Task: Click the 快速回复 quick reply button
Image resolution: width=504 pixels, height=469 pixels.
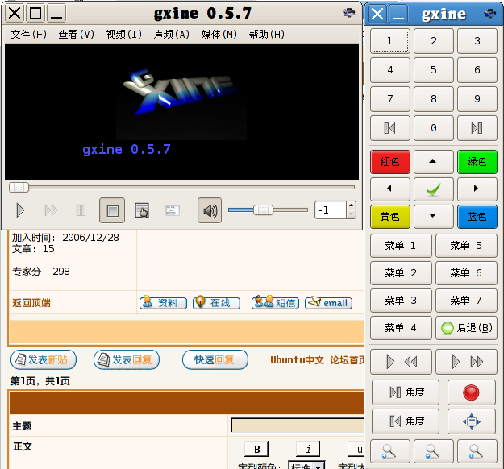Action: click(x=215, y=359)
